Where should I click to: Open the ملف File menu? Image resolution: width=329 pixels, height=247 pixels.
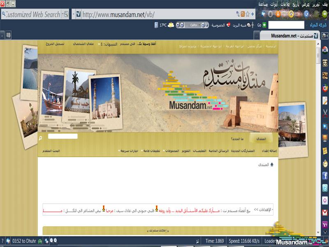325,5
